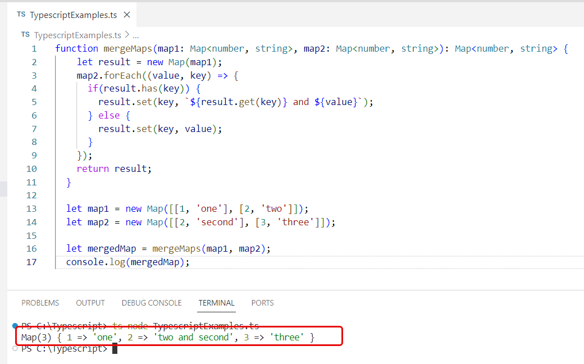Click the hollow circle marker beside the last prompt

15,349
